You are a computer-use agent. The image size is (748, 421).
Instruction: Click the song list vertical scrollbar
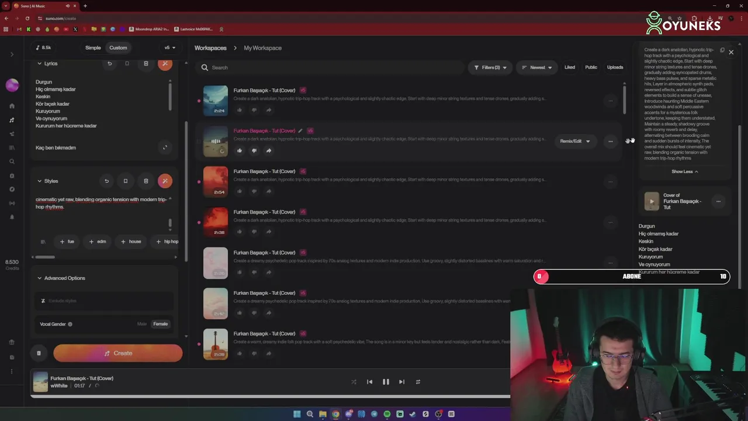click(x=624, y=99)
